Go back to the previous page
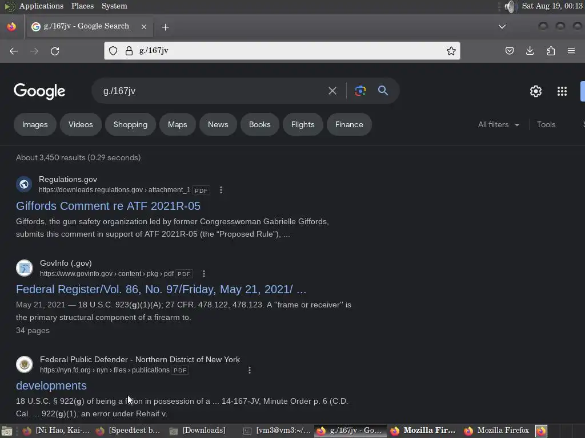The height and width of the screenshot is (438, 585). pos(14,51)
